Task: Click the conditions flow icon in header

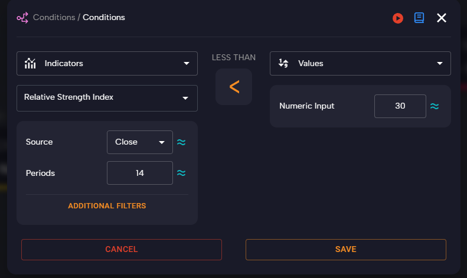Action: pos(22,18)
